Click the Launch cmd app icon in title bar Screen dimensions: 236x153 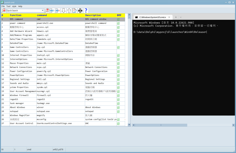[2, 2]
